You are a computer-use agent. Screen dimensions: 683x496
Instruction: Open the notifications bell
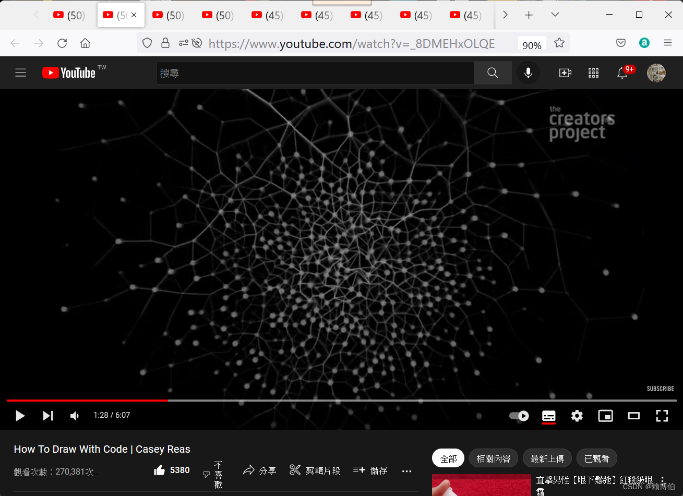(x=622, y=73)
